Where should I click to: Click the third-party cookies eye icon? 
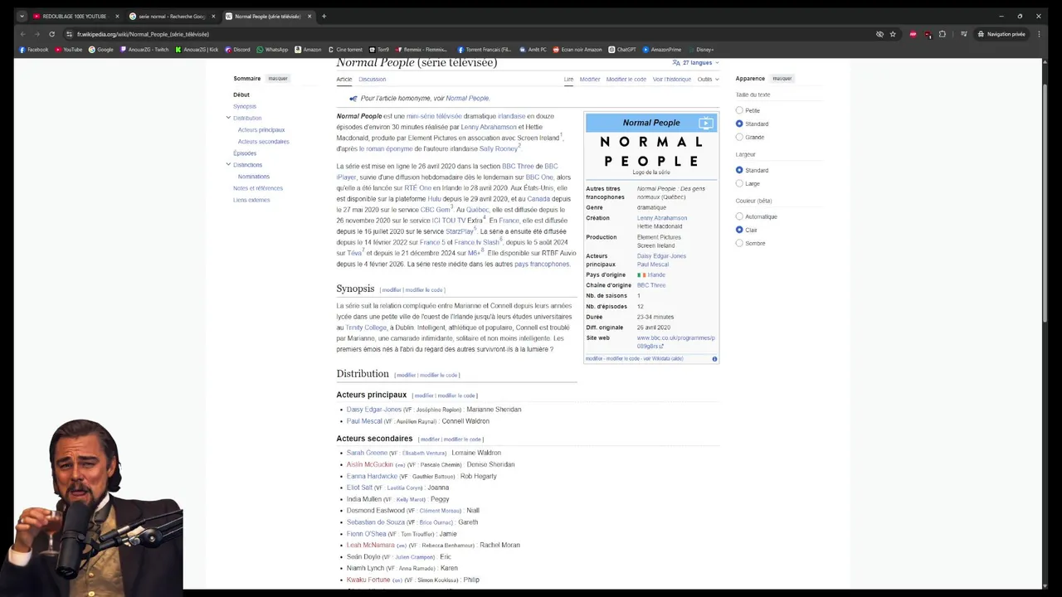tap(879, 34)
